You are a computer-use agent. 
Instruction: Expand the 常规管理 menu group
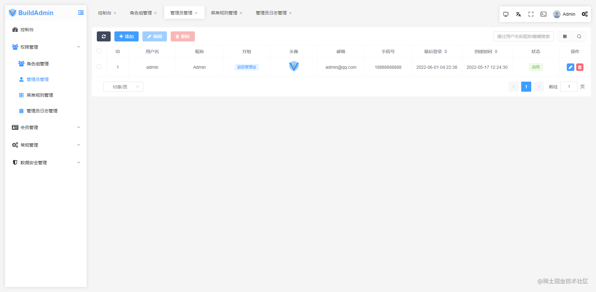tap(46, 145)
